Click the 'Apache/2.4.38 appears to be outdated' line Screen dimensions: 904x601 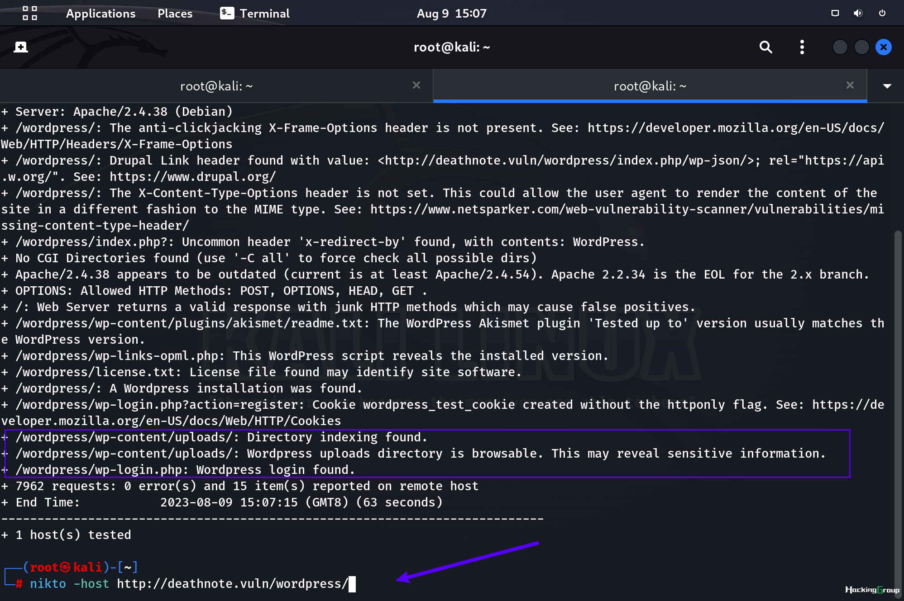coord(435,274)
